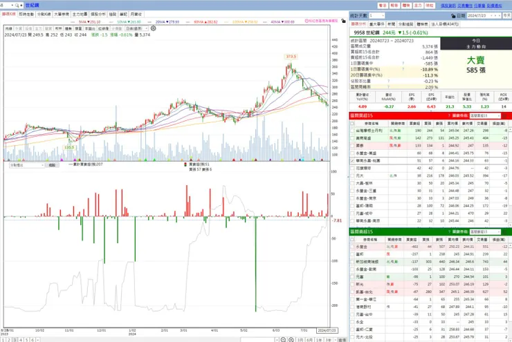Tick the select-all checkbox in the sell table header
This screenshot has height=342, width=512.
tap(352, 239)
